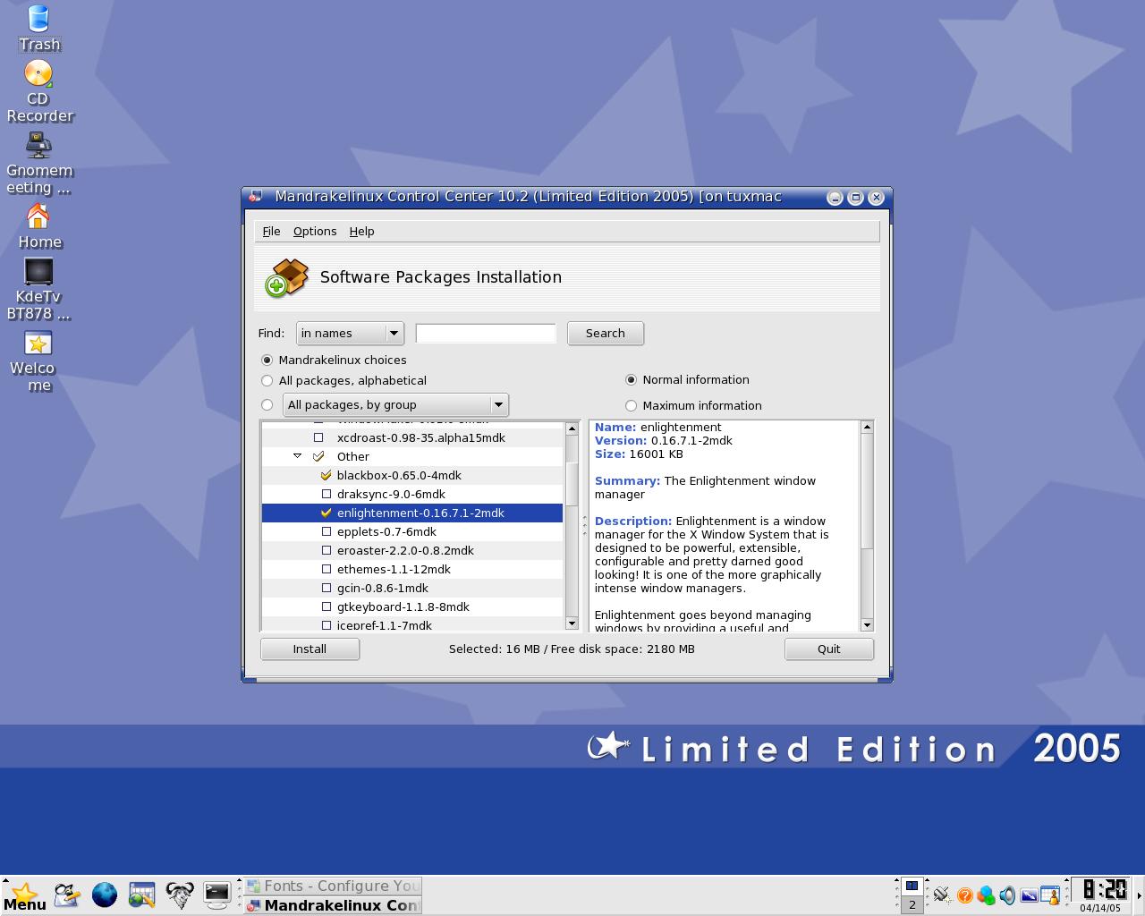Check the draksync-9.0-6mdk package
This screenshot has height=916, width=1145.
(327, 494)
